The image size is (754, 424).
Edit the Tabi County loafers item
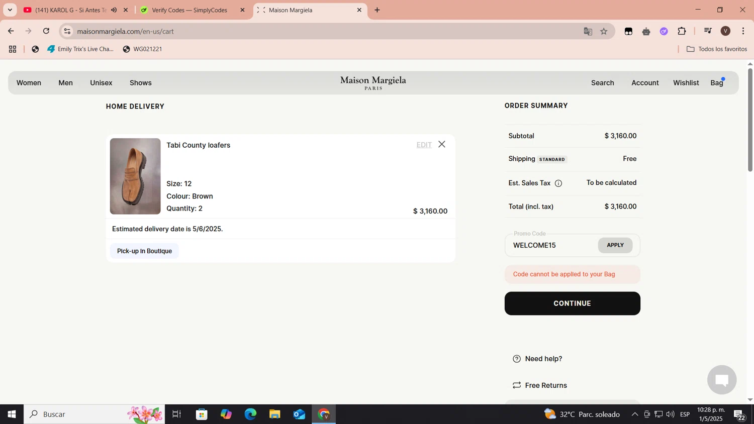424,145
